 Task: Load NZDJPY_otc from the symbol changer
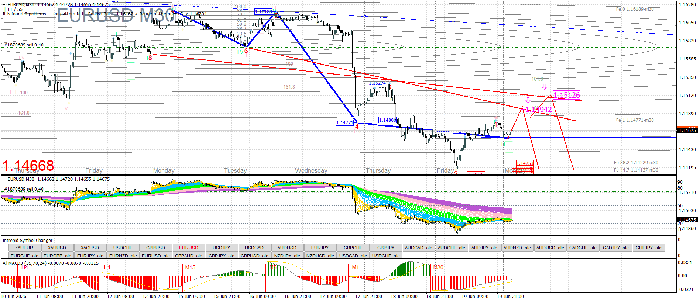(x=287, y=256)
